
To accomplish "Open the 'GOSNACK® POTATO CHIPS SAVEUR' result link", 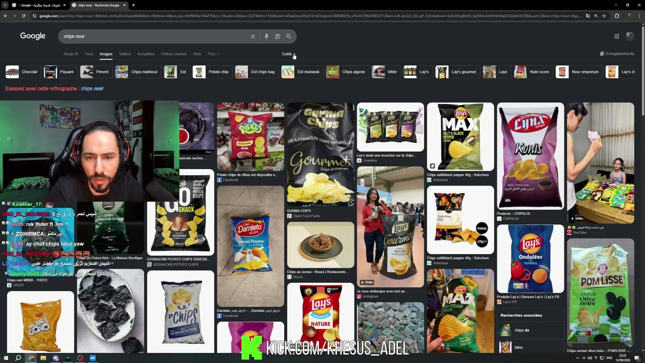I will click(178, 259).
